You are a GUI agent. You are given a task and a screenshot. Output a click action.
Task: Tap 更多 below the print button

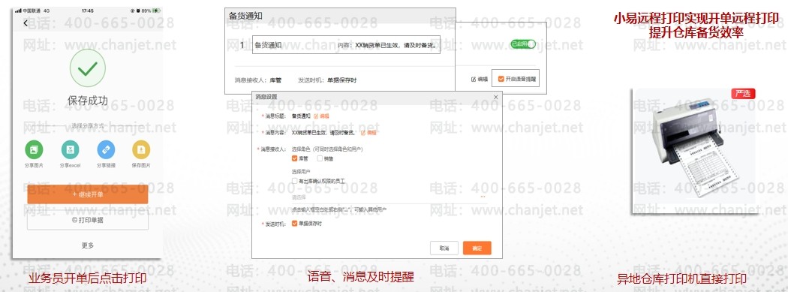(88, 245)
